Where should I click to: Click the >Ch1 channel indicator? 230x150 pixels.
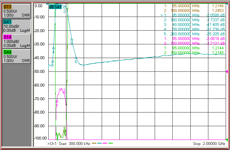pos(53,144)
